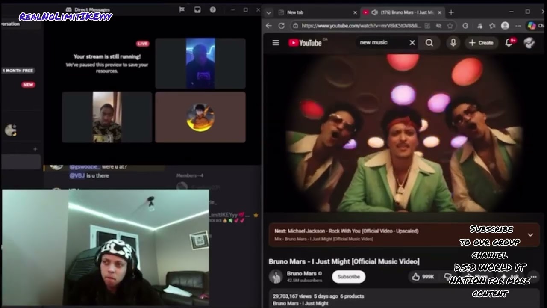Viewport: 547px width, 308px height.
Task: Click the paused stream preview tile
Action: coord(107,63)
